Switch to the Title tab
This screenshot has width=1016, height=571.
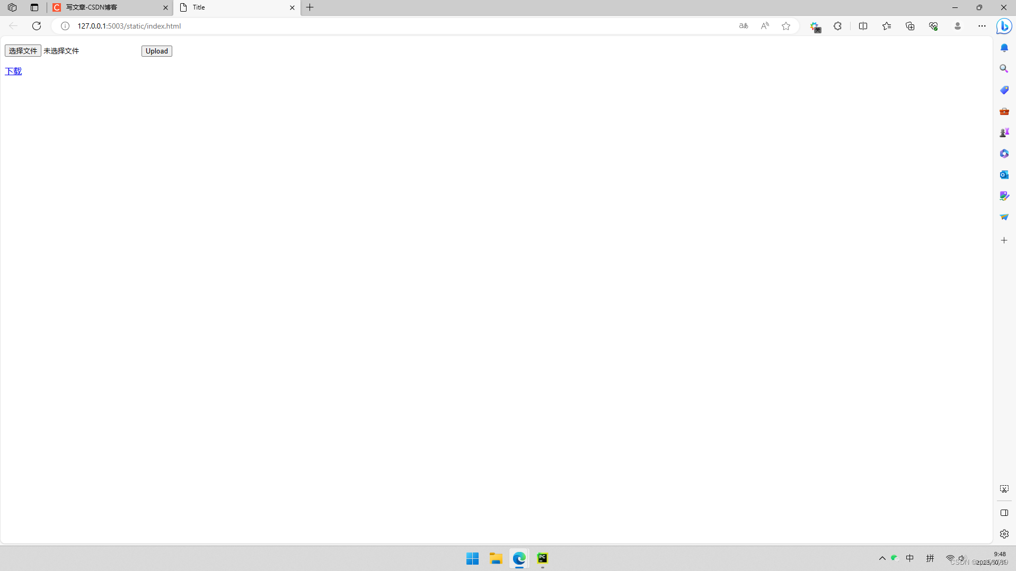[236, 7]
